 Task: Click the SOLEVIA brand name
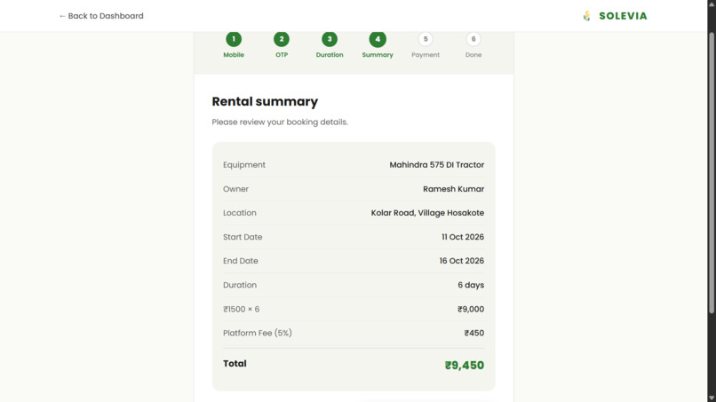623,16
